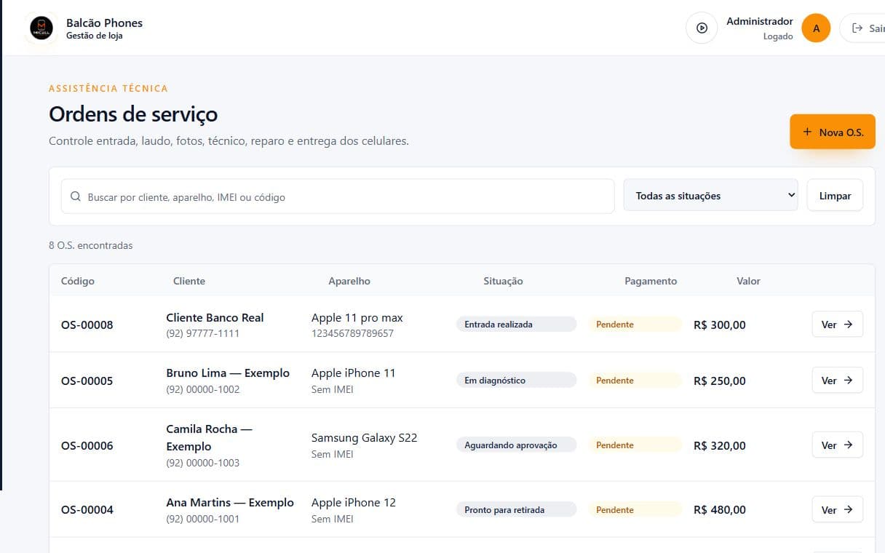
Task: Open the Todas as situações dropdown
Action: coord(710,196)
